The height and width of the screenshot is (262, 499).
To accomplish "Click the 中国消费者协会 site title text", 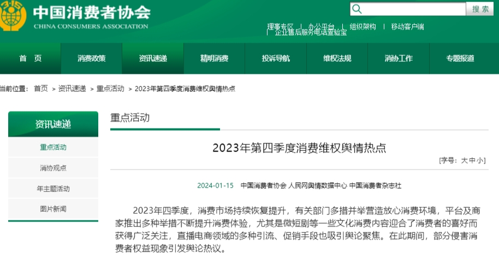I will pyautogui.click(x=92, y=13).
